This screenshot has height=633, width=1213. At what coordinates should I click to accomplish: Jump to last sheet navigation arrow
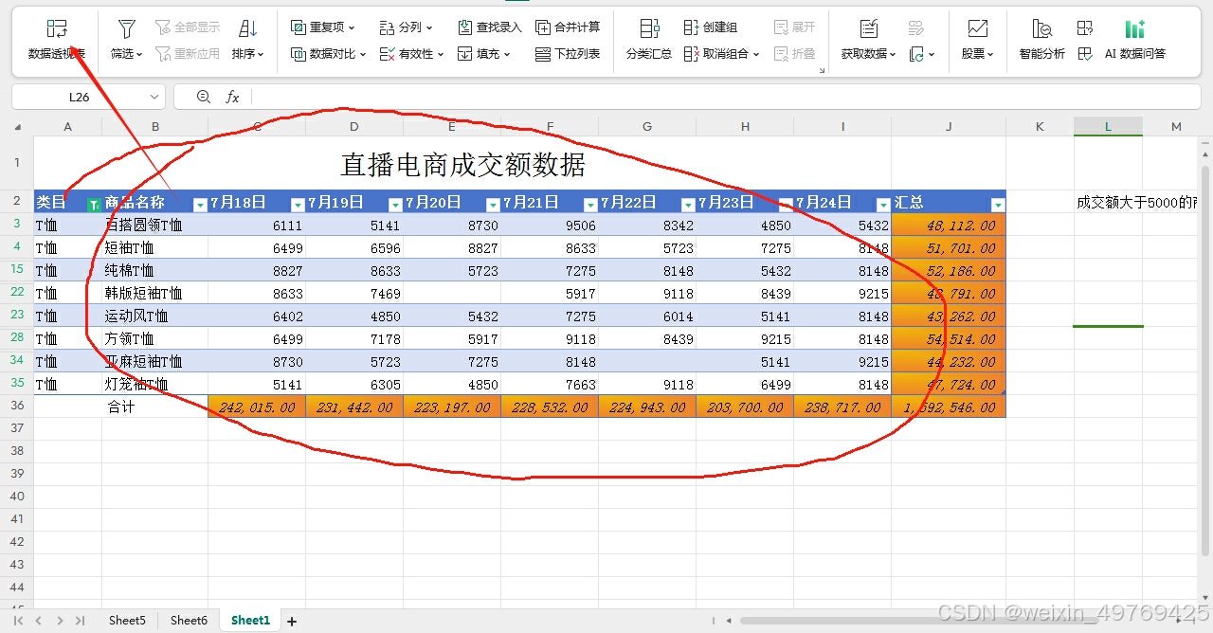pos(81,621)
